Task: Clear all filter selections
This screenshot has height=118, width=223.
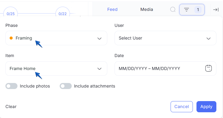Action: pyautogui.click(x=11, y=107)
